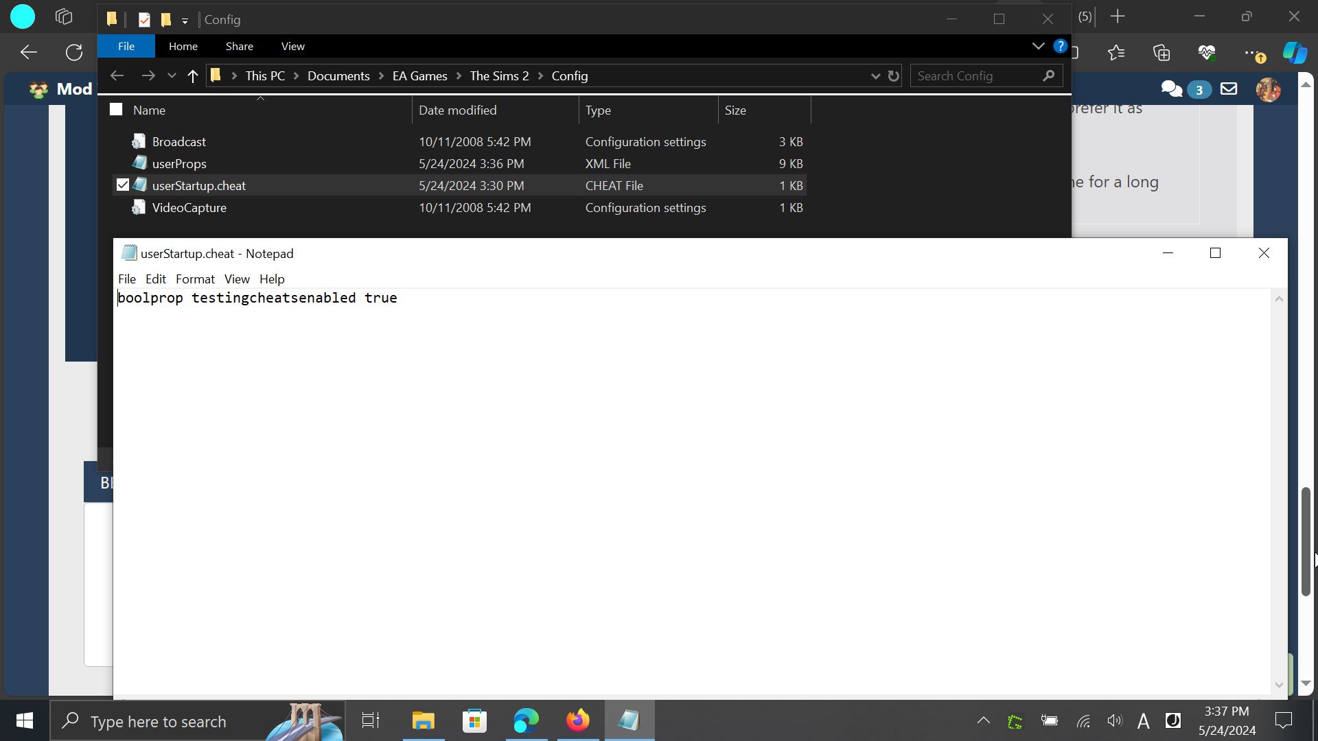Screen dimensions: 1318x741
Task: Click the Search Config input field
Action: (x=976, y=76)
